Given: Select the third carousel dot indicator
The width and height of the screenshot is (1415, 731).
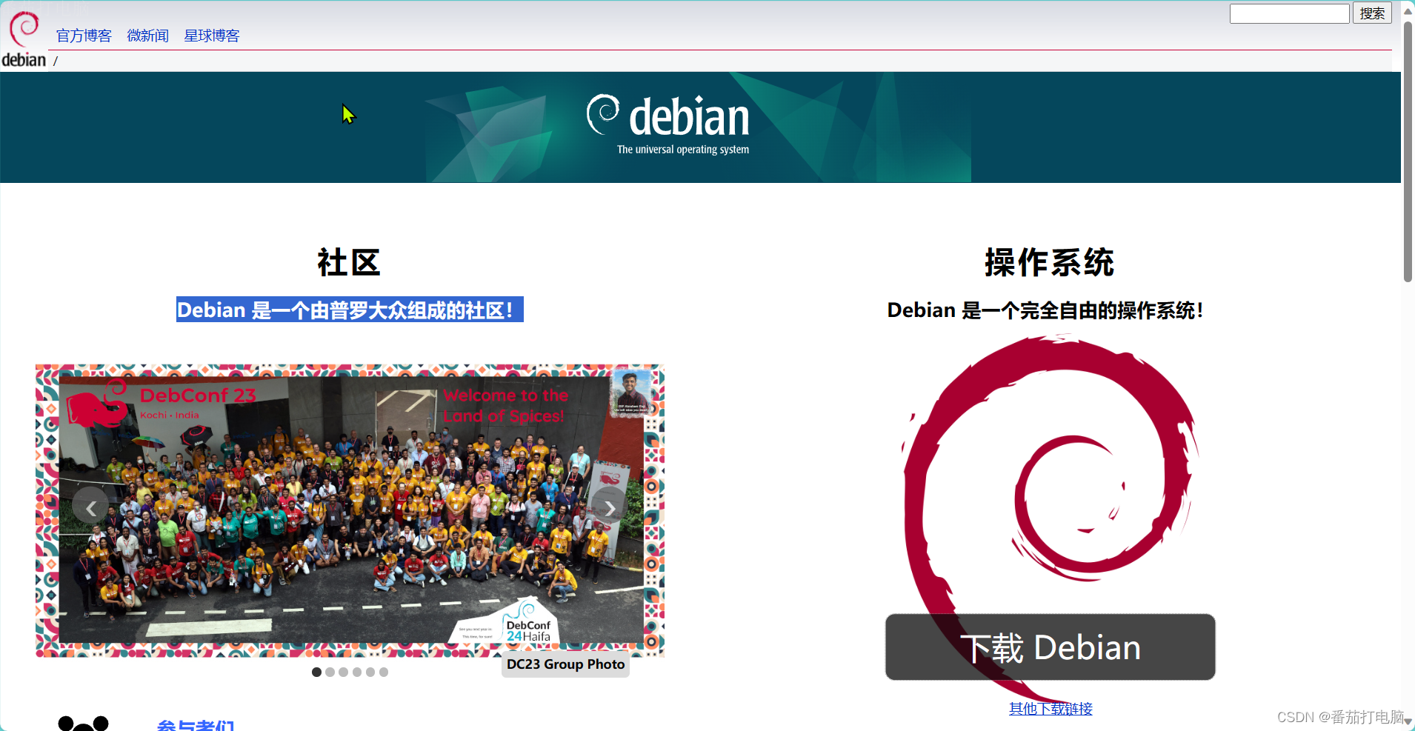Looking at the screenshot, I should point(343,672).
